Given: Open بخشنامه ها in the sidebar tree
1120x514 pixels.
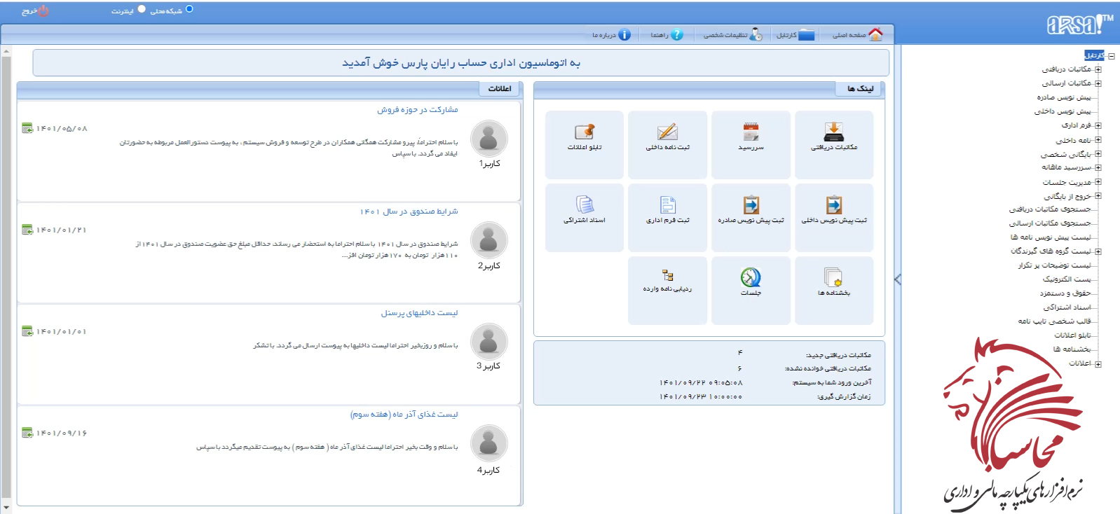Looking at the screenshot, I should pos(1072,349).
